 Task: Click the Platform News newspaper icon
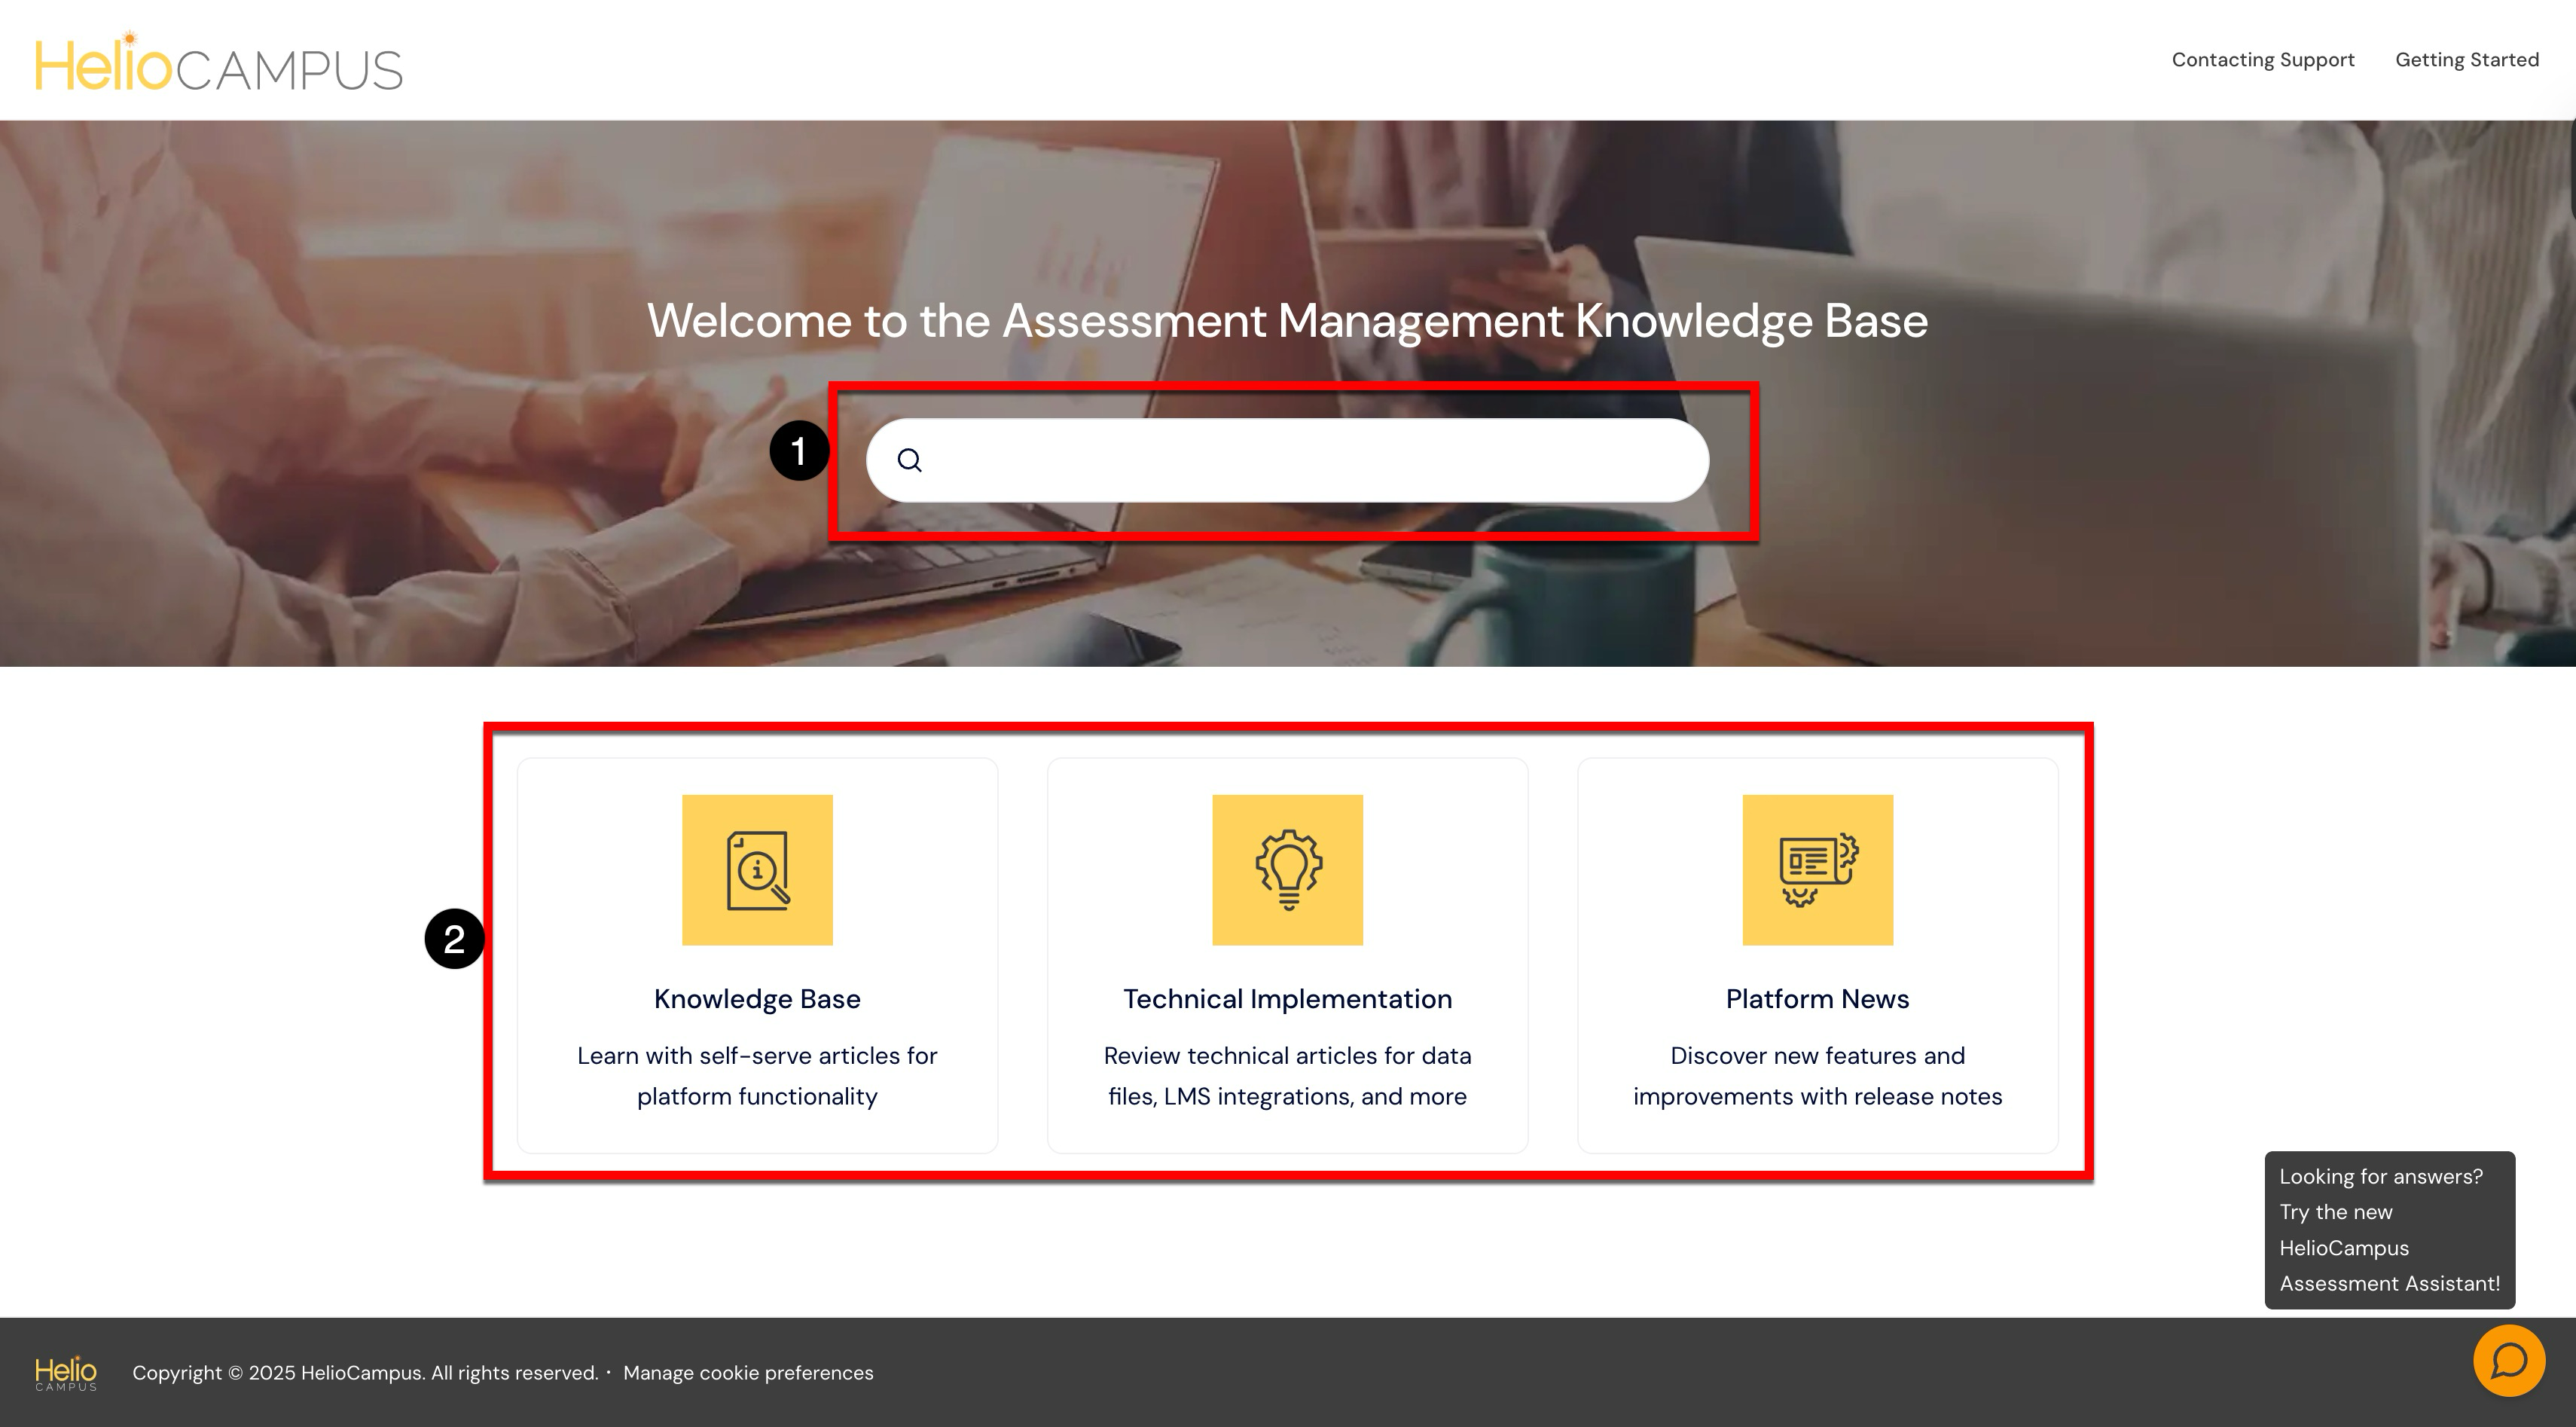1817,869
